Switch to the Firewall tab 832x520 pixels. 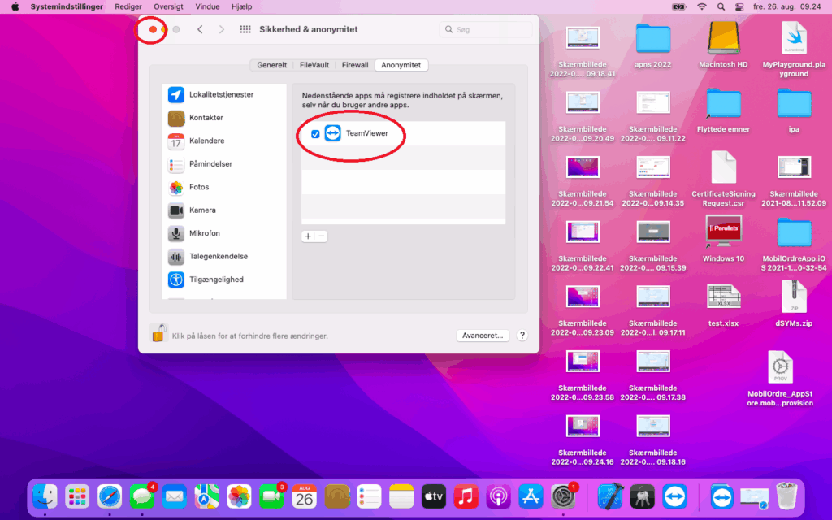(354, 65)
